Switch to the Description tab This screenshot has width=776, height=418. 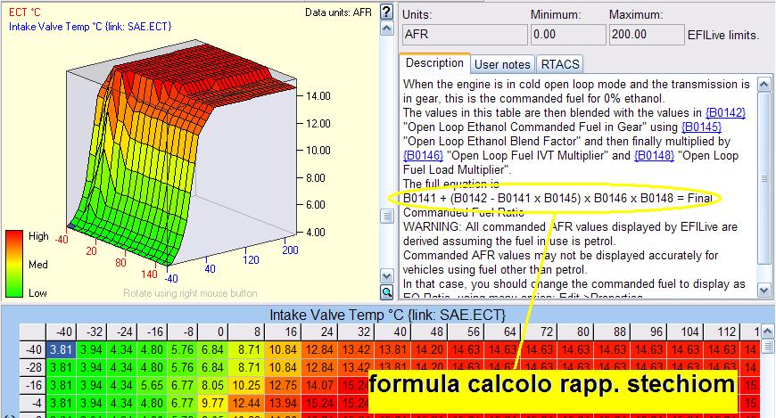coord(434,62)
